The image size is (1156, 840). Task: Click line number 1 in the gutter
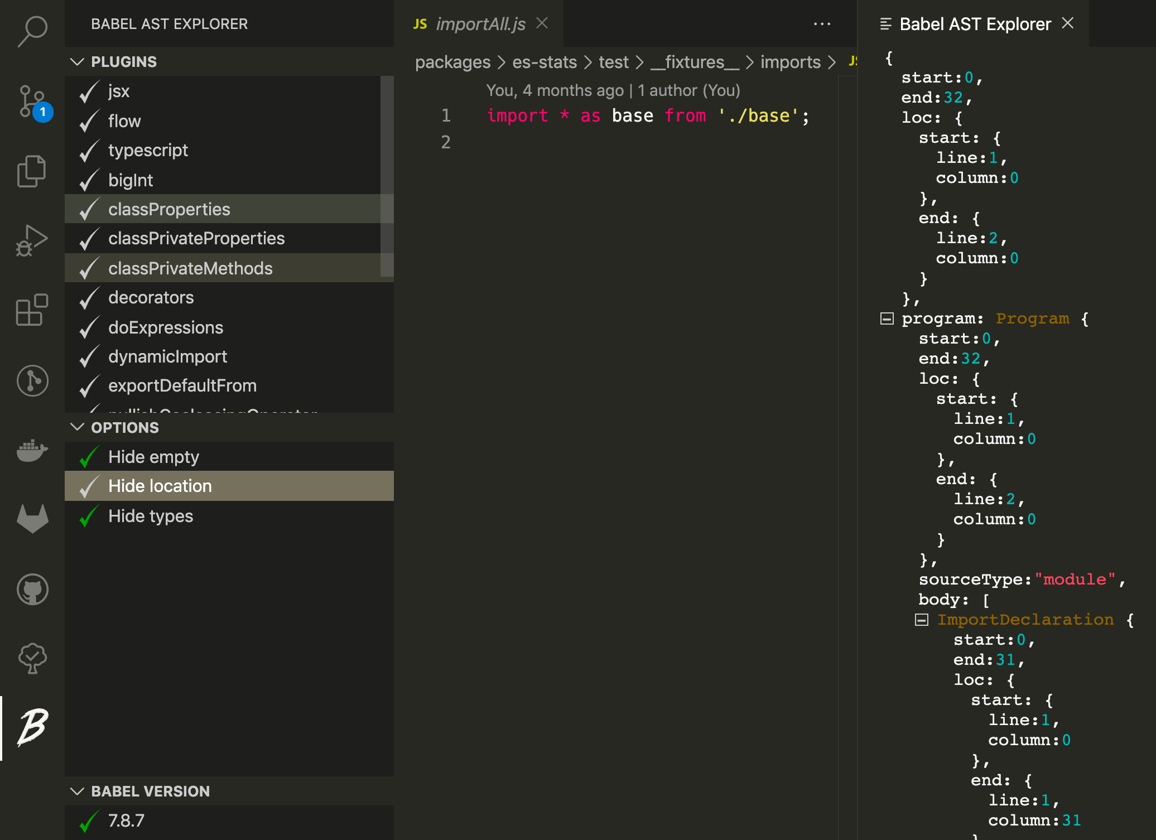(446, 115)
